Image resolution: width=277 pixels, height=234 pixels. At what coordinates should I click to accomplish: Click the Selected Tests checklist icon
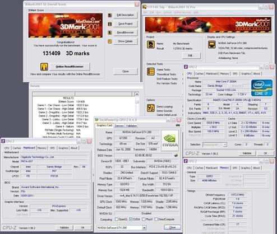click(151, 72)
